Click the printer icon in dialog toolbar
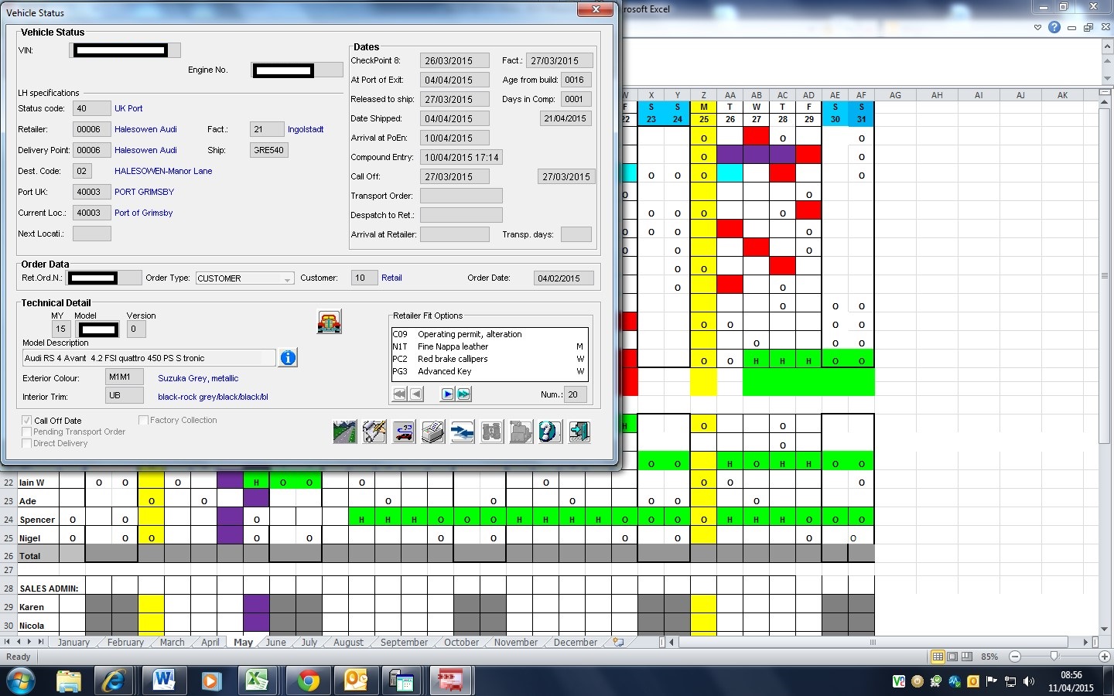The image size is (1114, 696). pyautogui.click(x=433, y=432)
